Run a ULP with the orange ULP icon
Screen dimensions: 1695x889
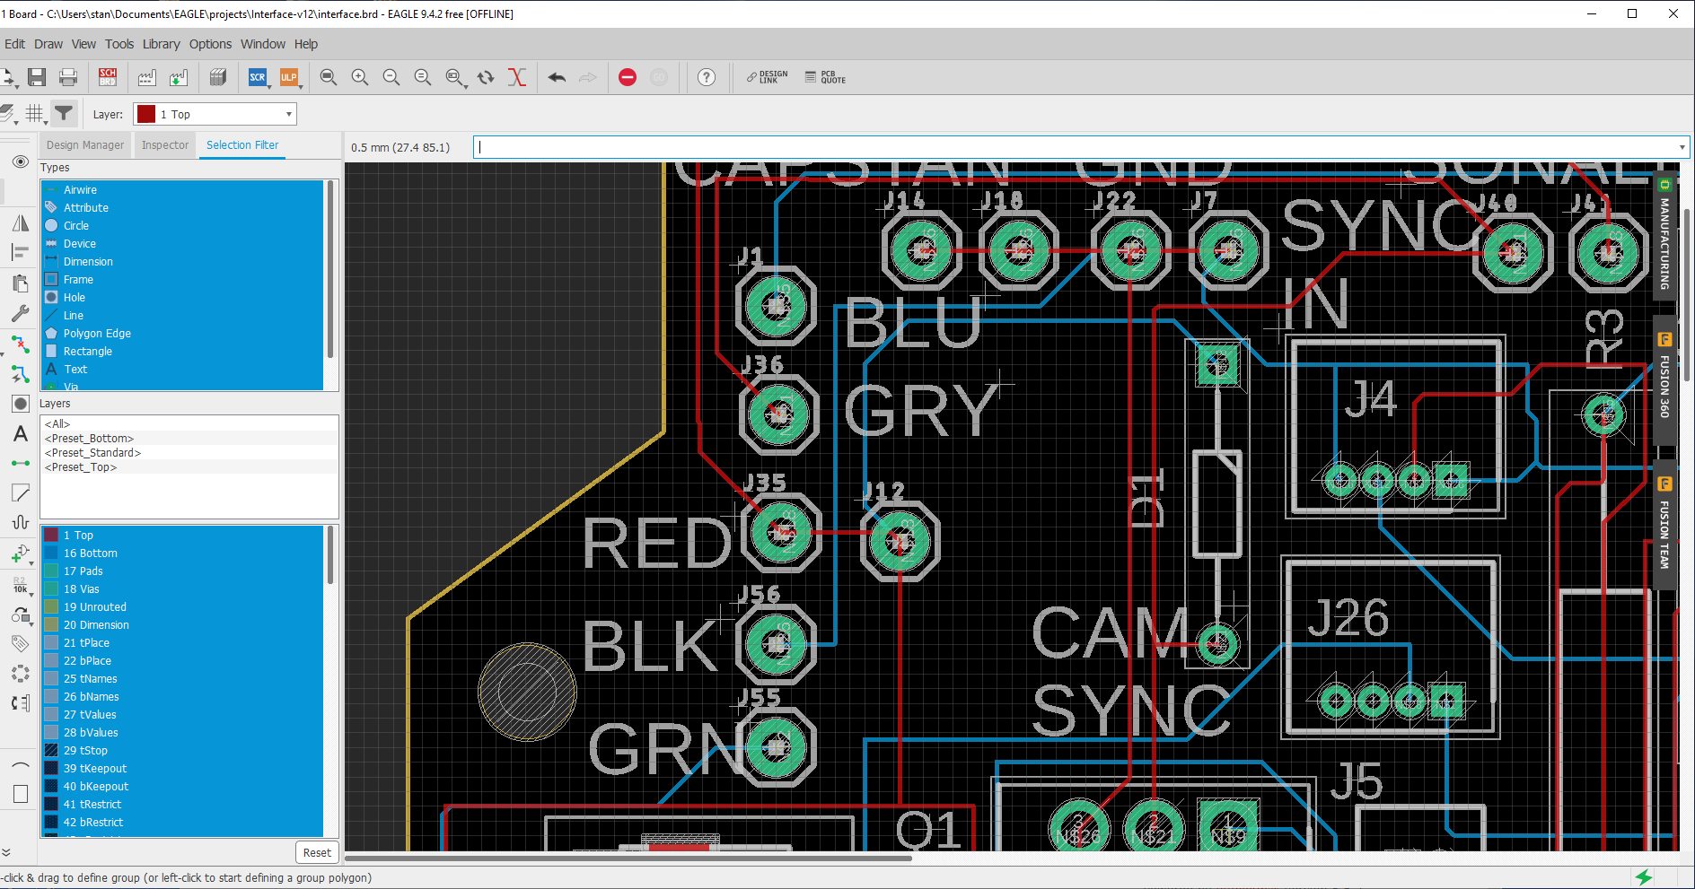pyautogui.click(x=289, y=77)
